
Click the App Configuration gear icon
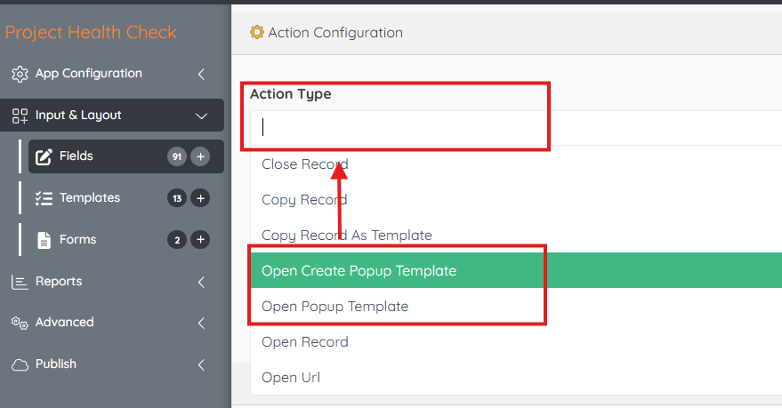20,74
